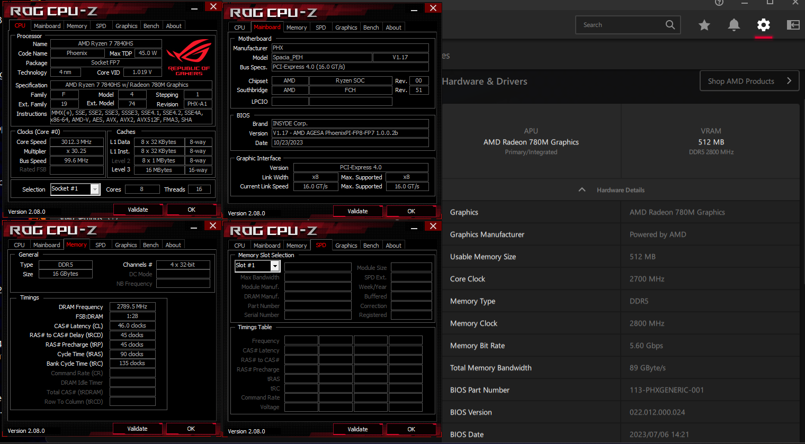Close the Memory tab ROG CPU-Z window
This screenshot has height=444, width=805.
(x=212, y=225)
